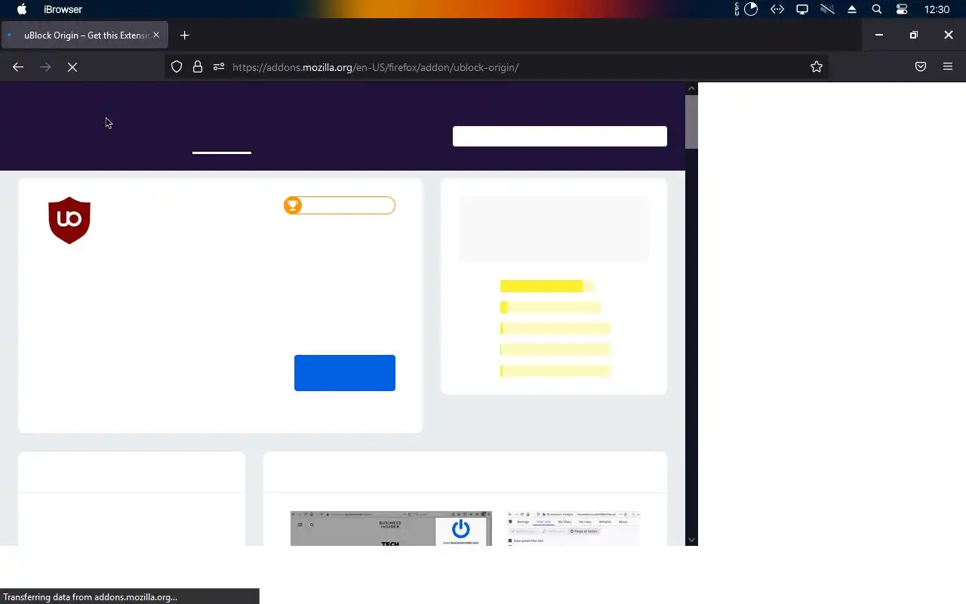Click the second rating bar

[x=550, y=307]
